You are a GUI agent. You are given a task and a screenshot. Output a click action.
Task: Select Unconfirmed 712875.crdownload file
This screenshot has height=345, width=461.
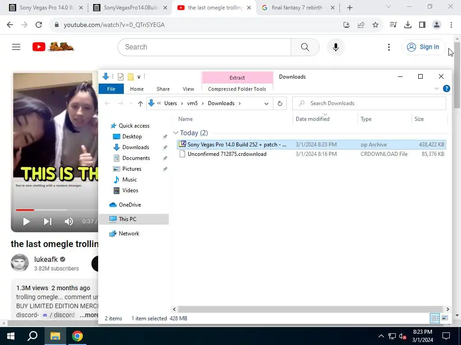point(311,154)
